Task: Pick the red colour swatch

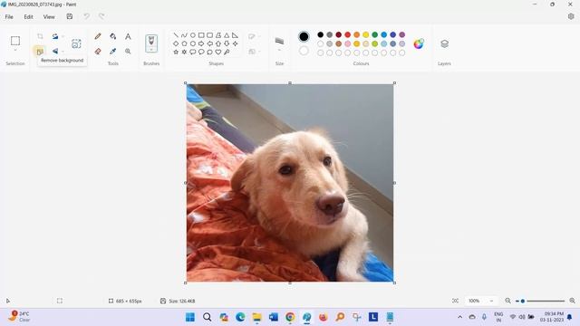Action: pyautogui.click(x=347, y=34)
